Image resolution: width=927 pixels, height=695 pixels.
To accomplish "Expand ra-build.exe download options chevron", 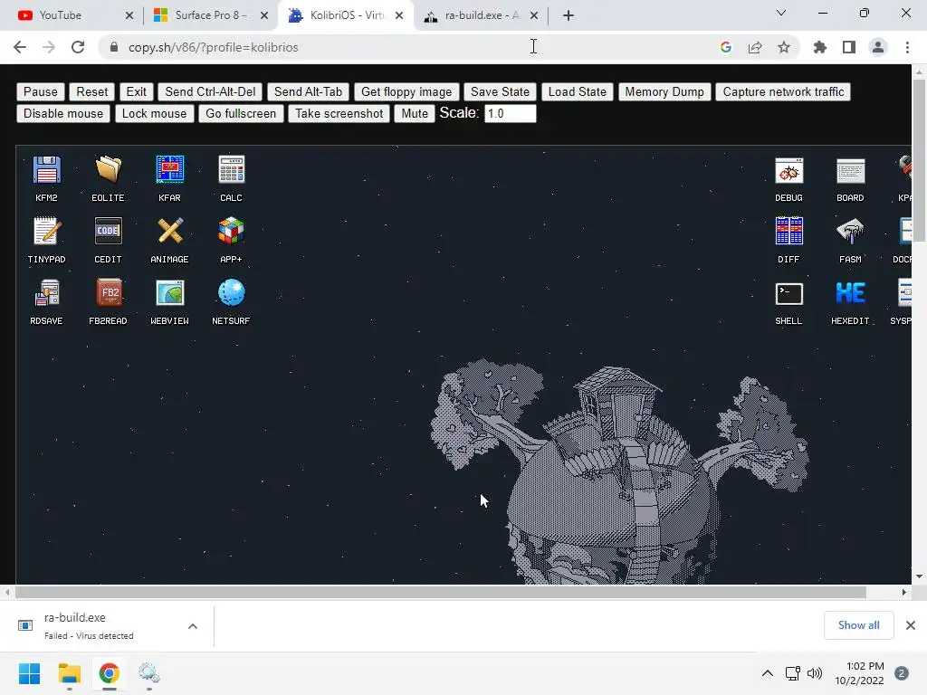I will pos(193,626).
